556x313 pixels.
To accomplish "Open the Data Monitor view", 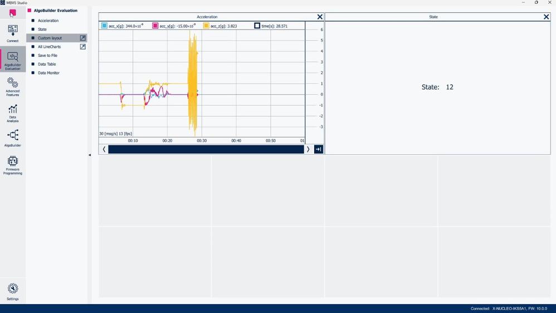I will tap(48, 72).
